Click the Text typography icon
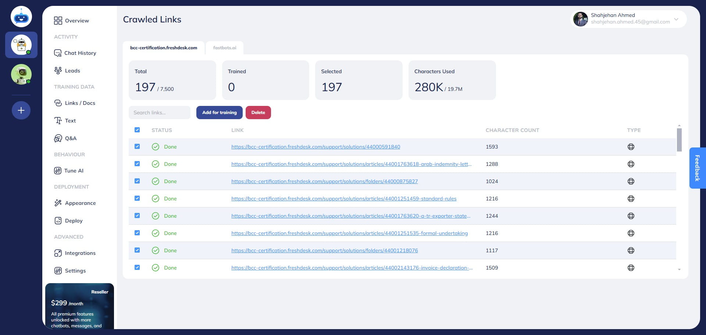This screenshot has width=706, height=335. [58, 121]
